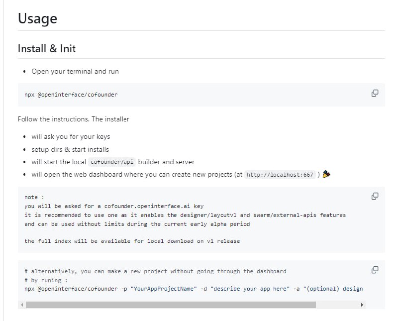
Task: Click the scrollbar's left arrow
Action: coord(22,304)
